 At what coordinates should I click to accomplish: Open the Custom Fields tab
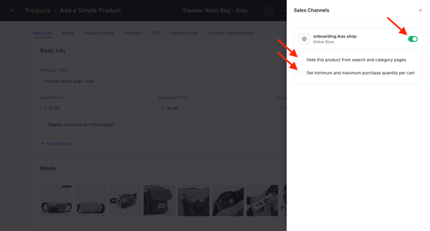[x=184, y=33]
